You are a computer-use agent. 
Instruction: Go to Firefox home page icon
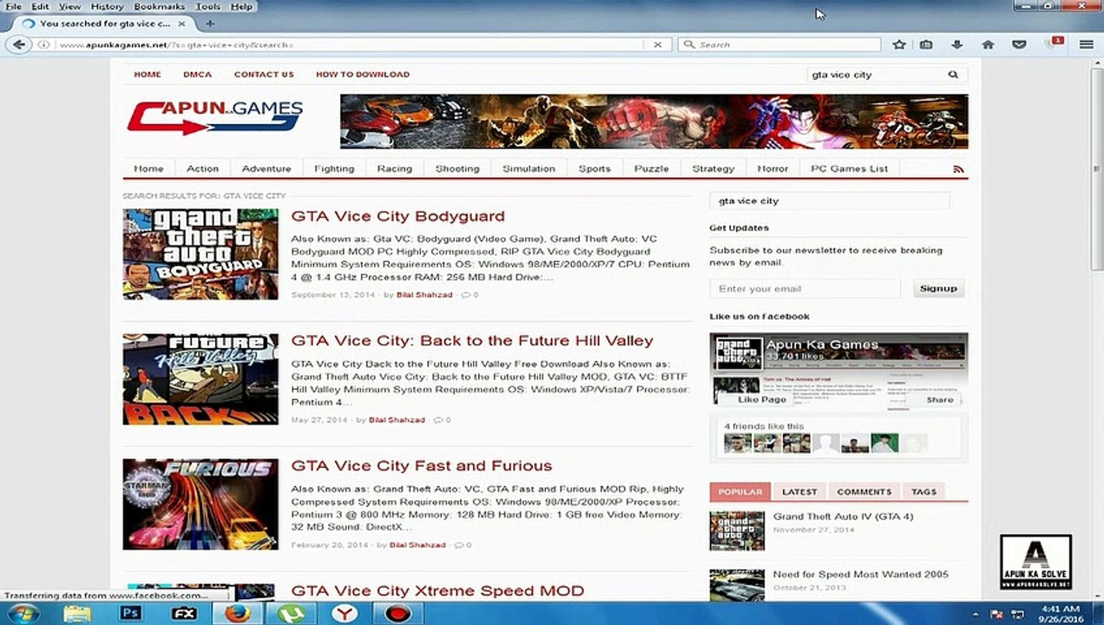[988, 44]
